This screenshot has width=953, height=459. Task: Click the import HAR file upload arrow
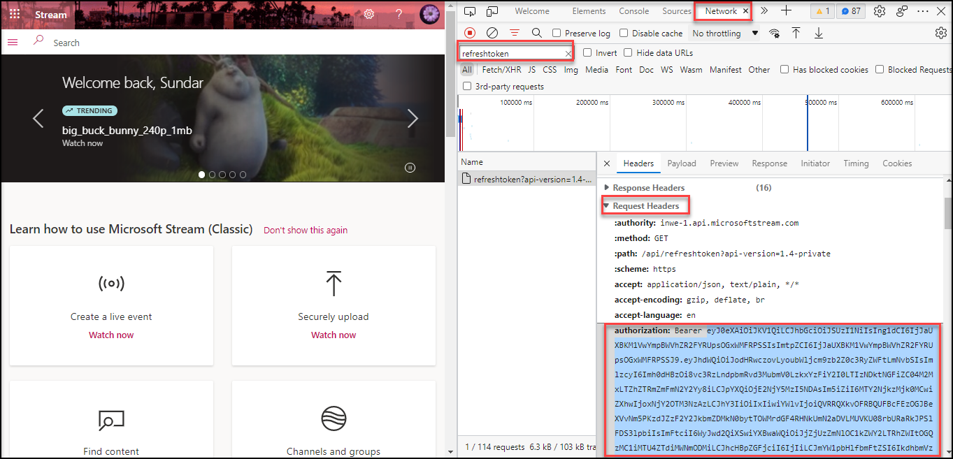(796, 33)
